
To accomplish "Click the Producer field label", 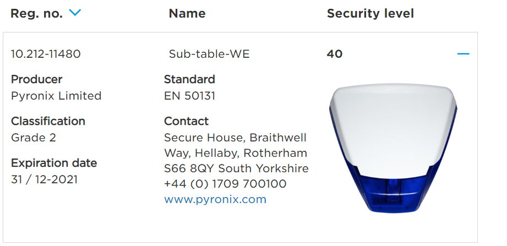I will (36, 79).
